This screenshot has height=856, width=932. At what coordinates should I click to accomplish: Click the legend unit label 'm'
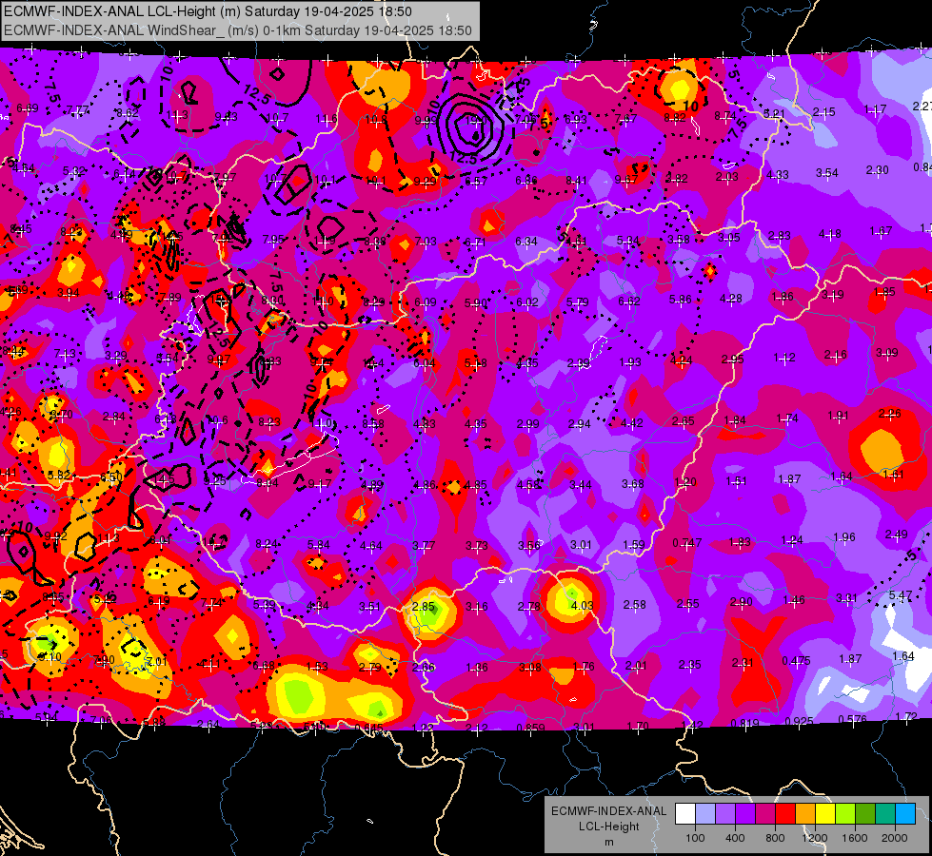(608, 842)
